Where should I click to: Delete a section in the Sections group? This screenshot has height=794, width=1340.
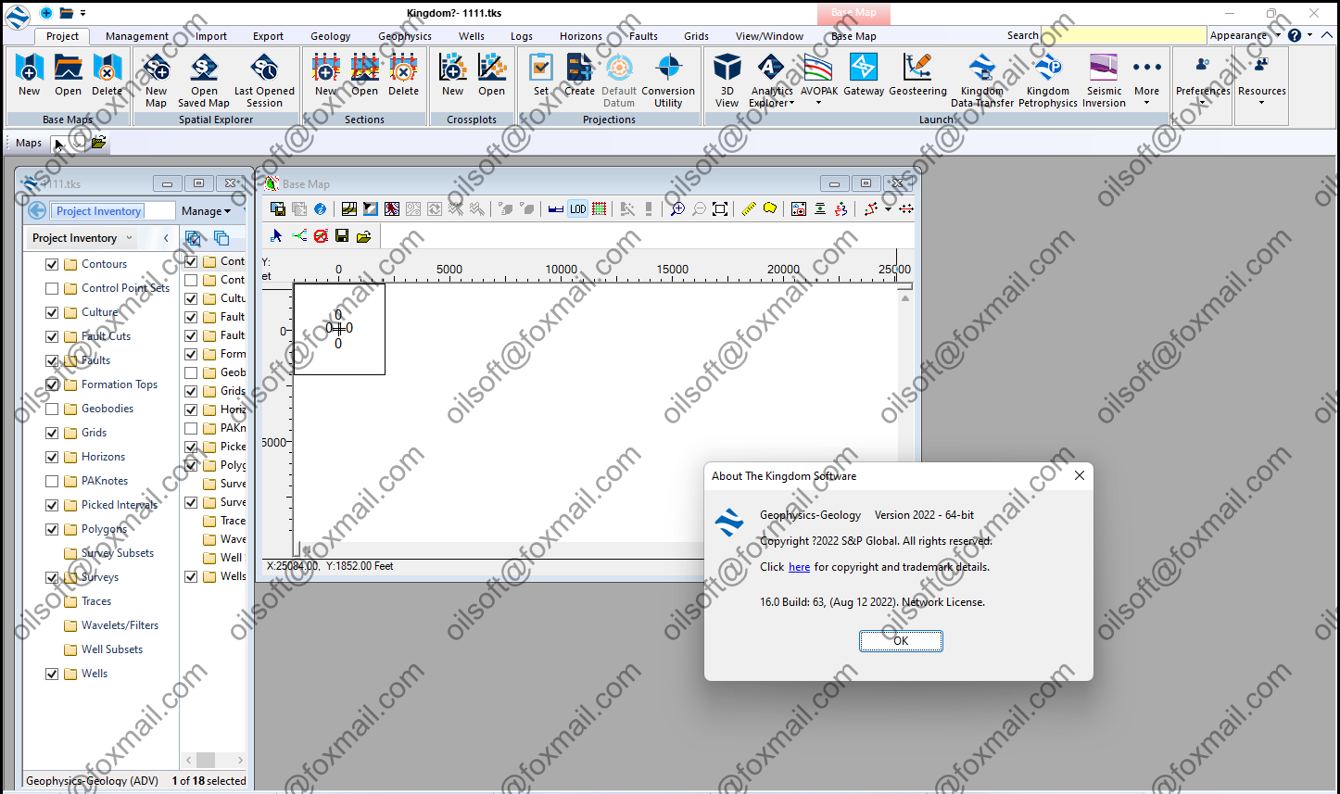pos(403,74)
